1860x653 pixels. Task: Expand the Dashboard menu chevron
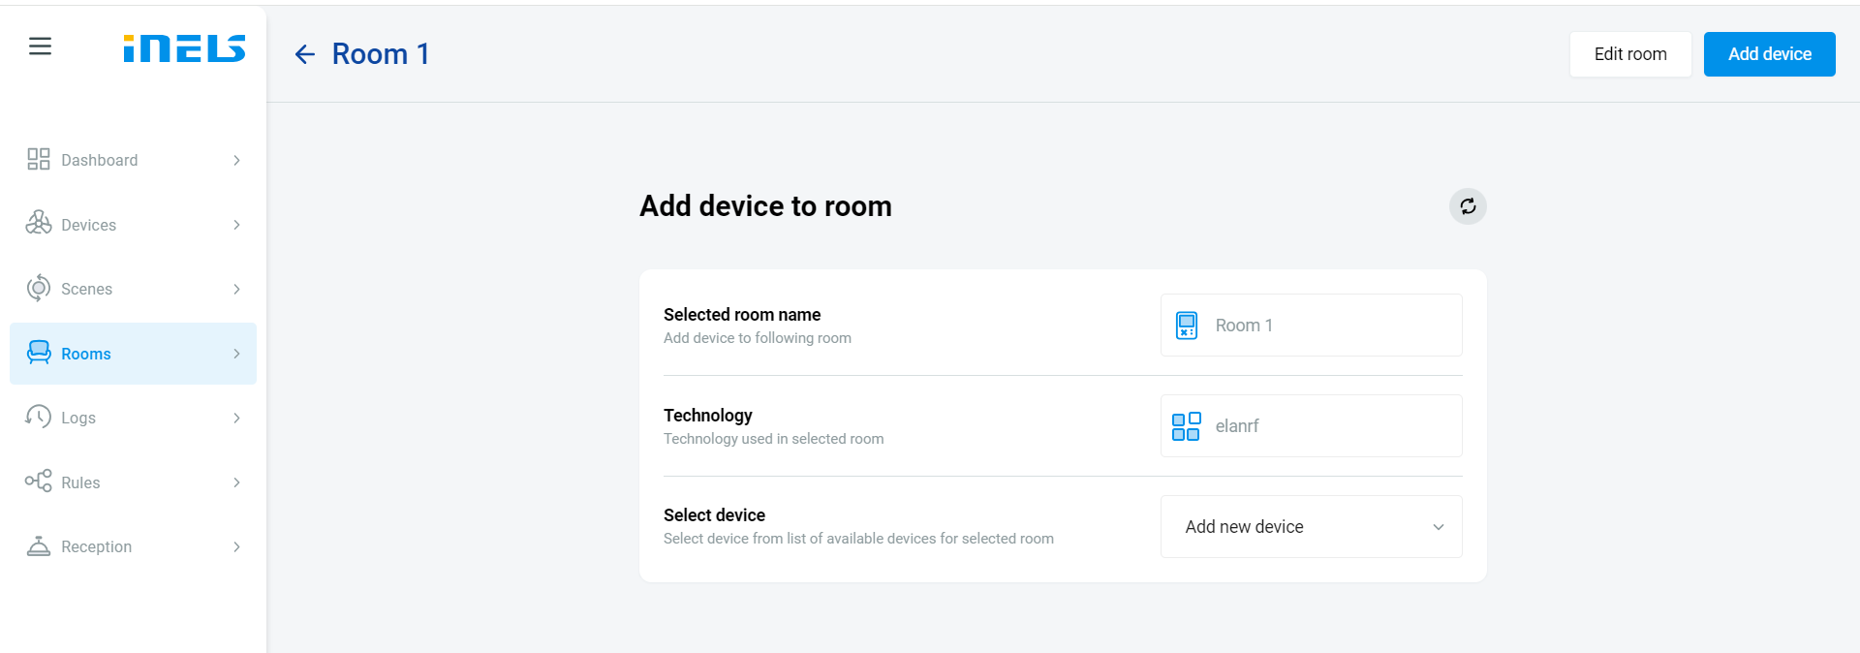(236, 160)
